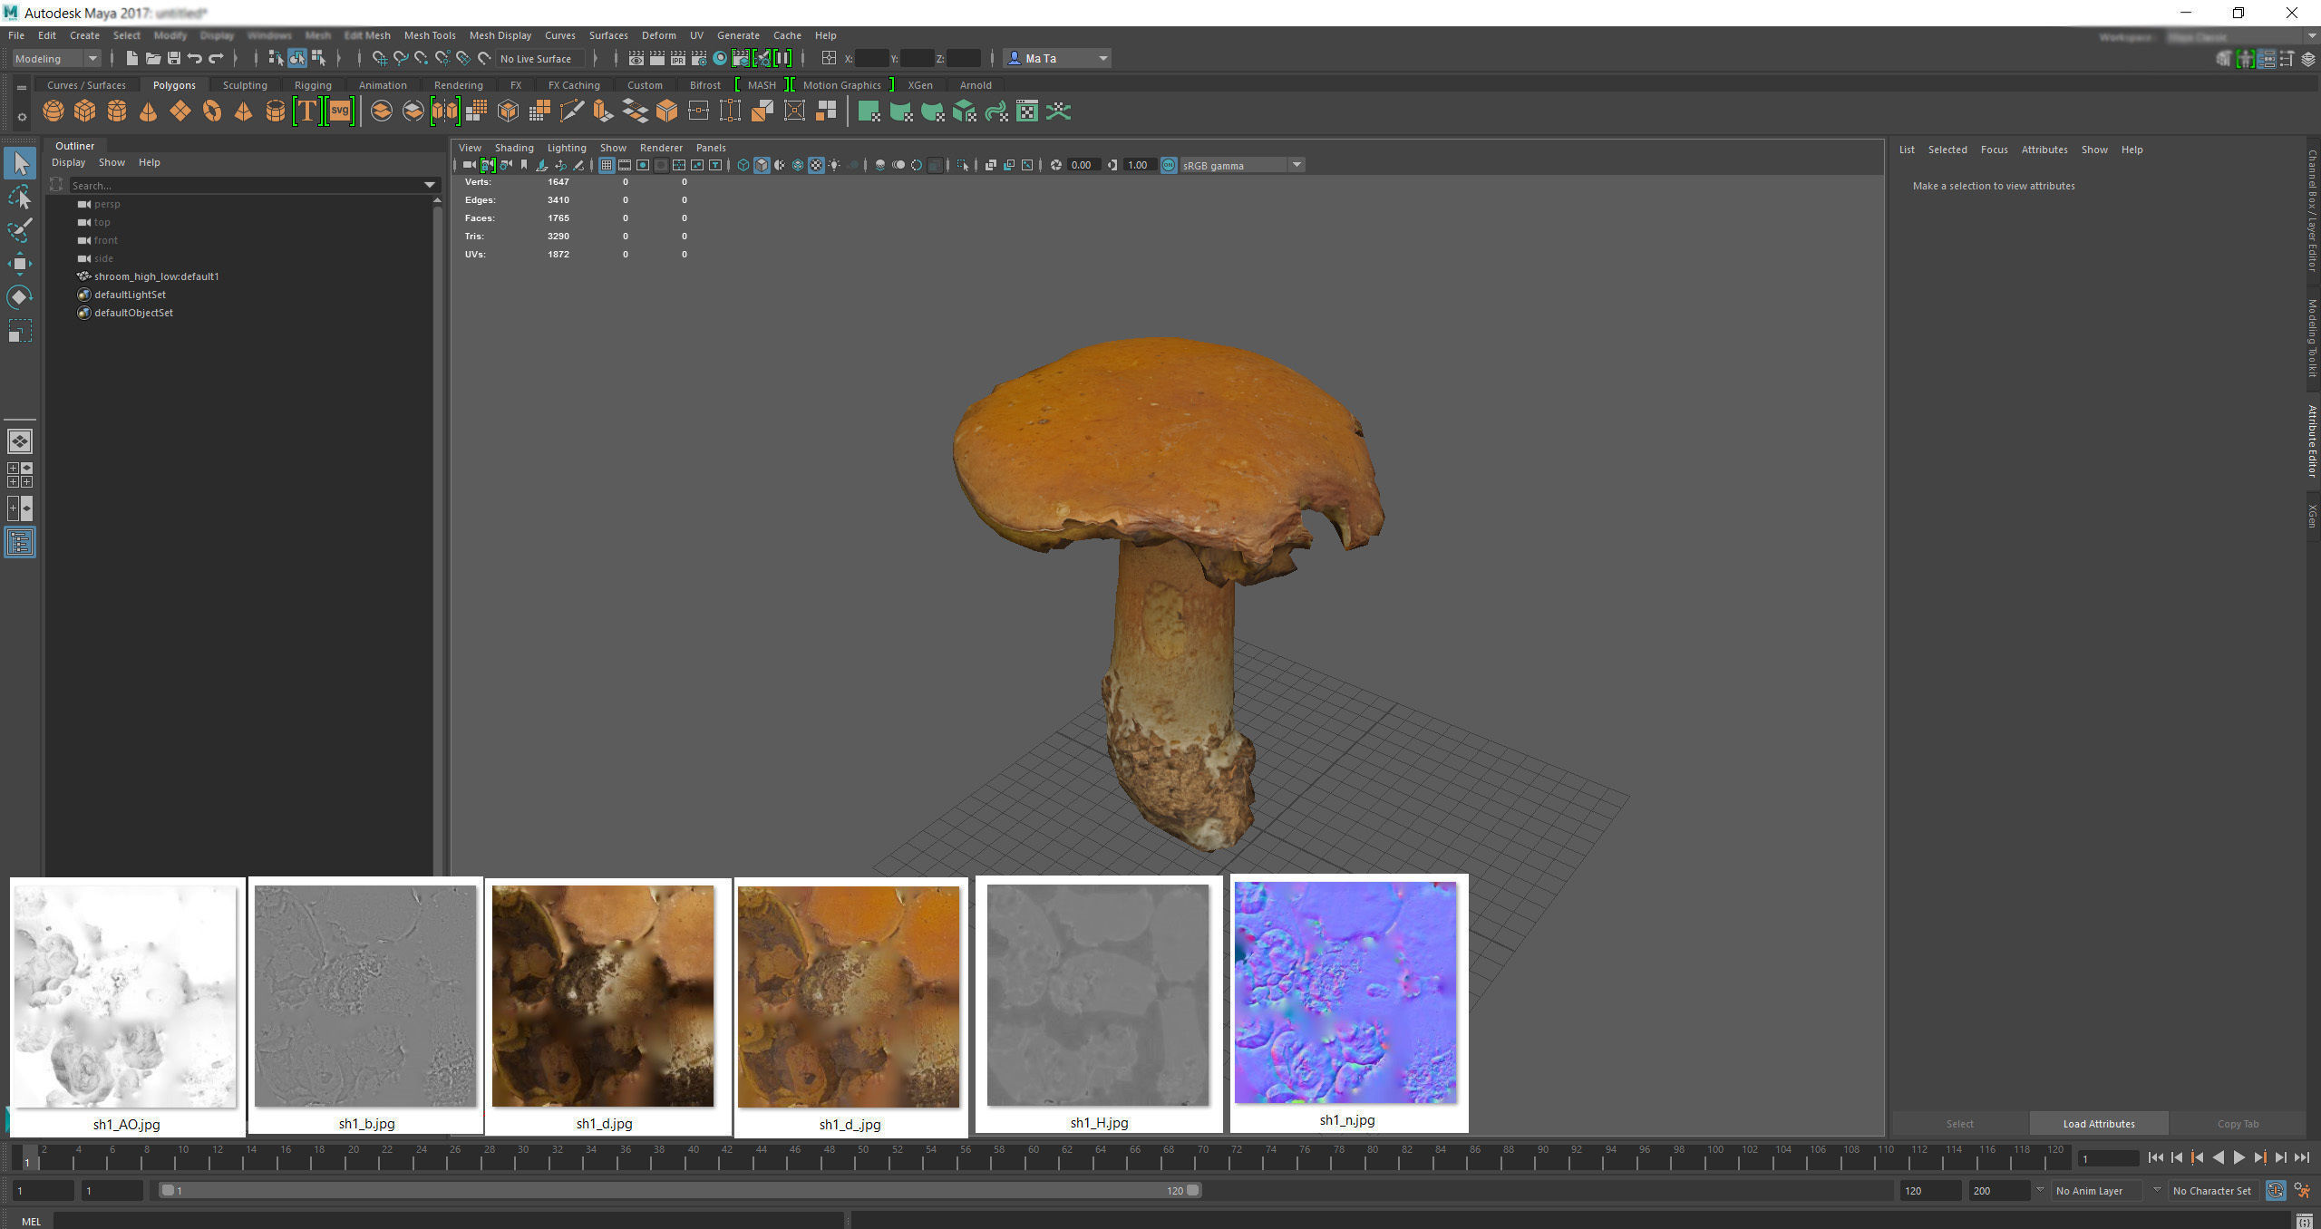Image resolution: width=2321 pixels, height=1229 pixels.
Task: Click the Character set icon at bottom right
Action: (2302, 1190)
